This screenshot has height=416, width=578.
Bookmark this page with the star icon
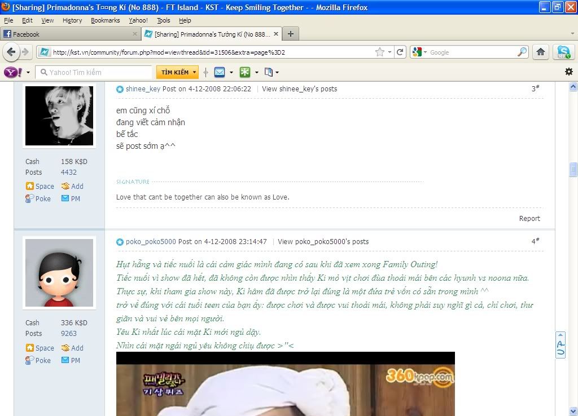click(380, 52)
